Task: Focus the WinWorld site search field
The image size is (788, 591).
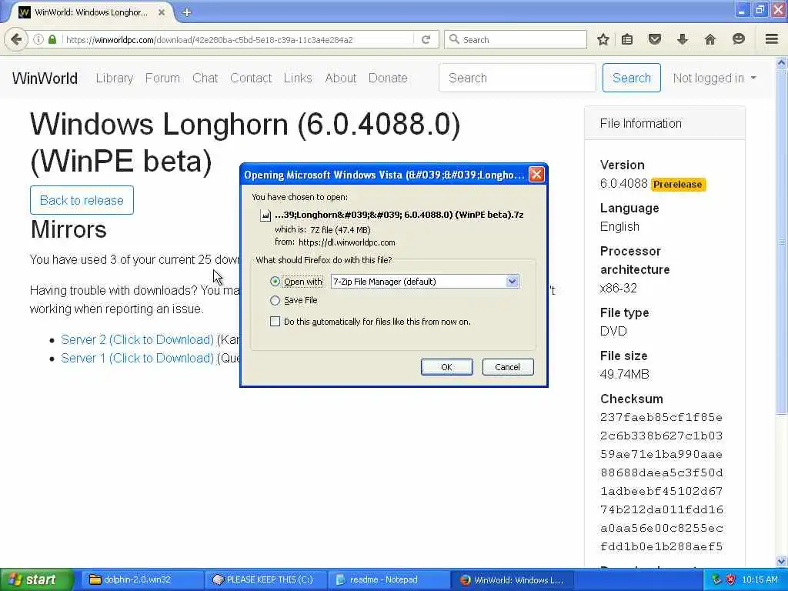Action: click(x=517, y=78)
